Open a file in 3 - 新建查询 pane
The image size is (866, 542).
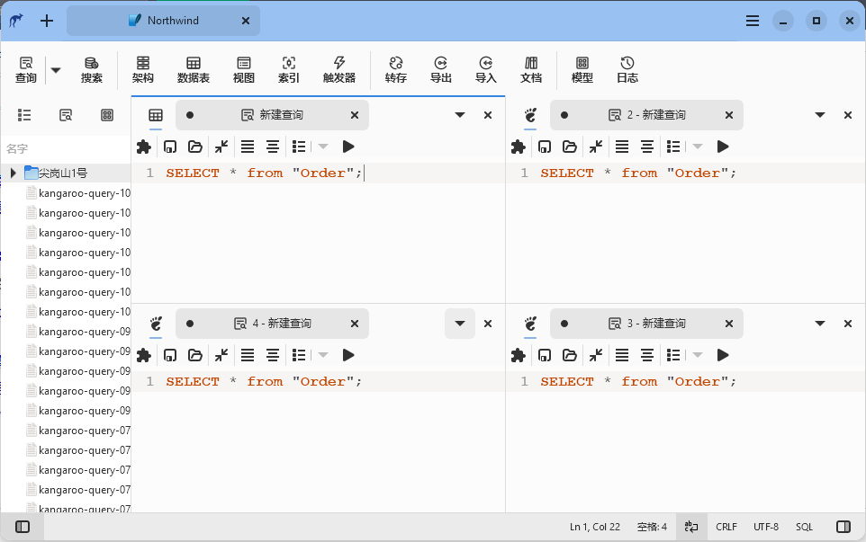(570, 355)
